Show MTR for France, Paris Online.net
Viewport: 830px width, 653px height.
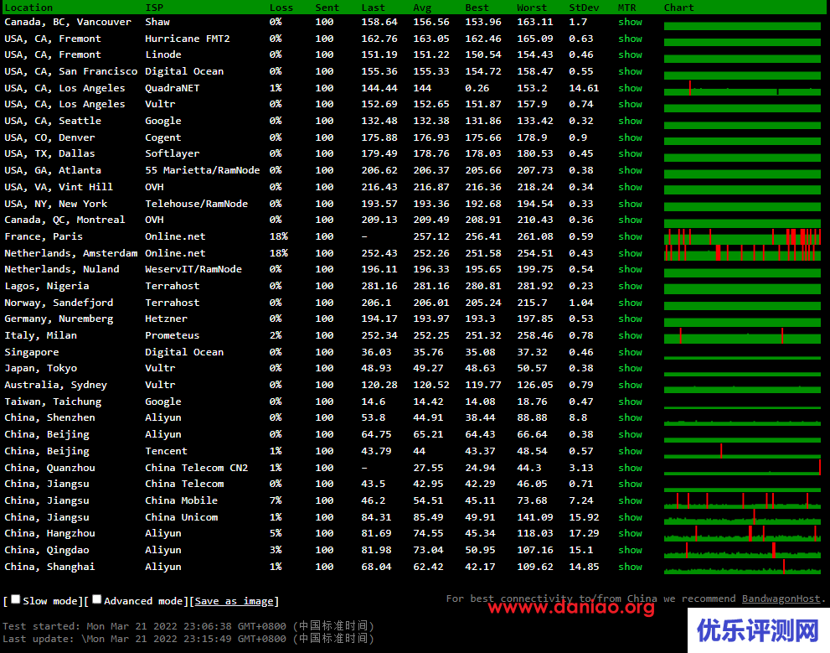pos(630,236)
